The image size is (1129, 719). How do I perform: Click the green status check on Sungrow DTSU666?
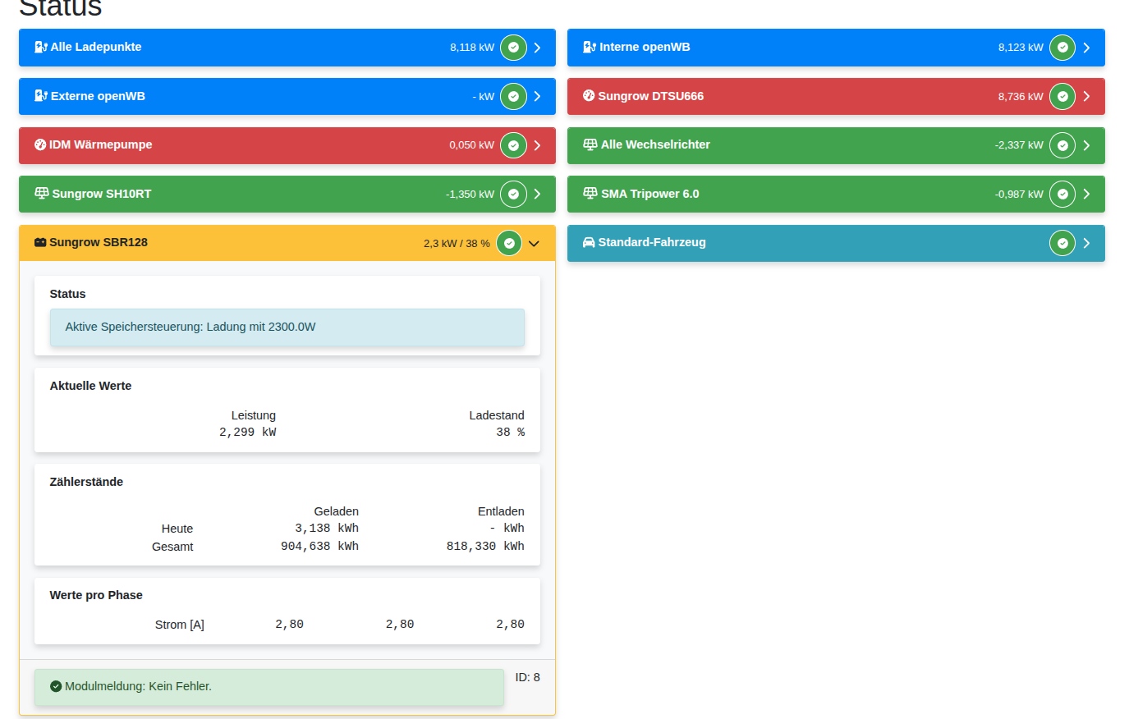click(1062, 96)
